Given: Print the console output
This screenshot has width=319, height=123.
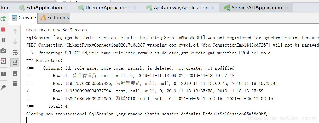Looking at the screenshot, I should (15, 73).
